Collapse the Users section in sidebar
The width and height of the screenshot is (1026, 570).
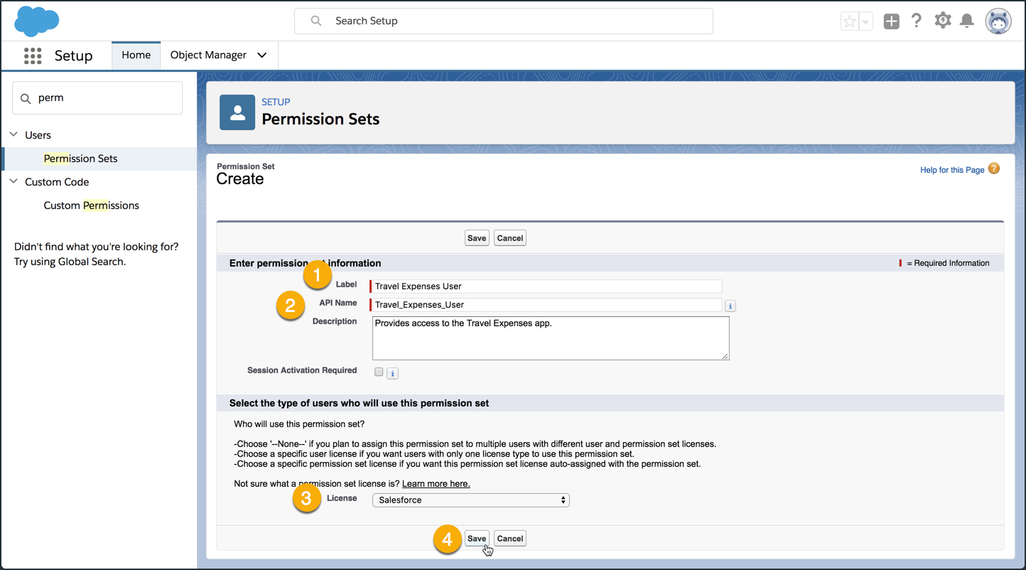pos(13,134)
